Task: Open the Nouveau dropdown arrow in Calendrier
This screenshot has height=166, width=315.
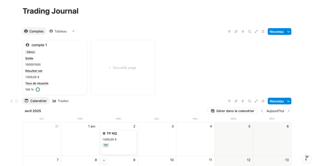Action: pos(288,101)
